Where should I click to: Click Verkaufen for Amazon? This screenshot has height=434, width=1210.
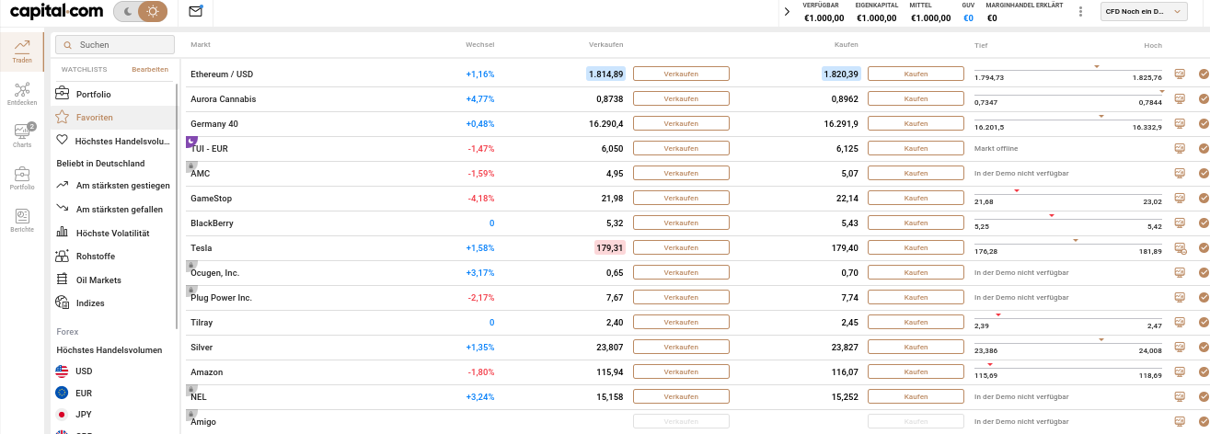pyautogui.click(x=681, y=371)
